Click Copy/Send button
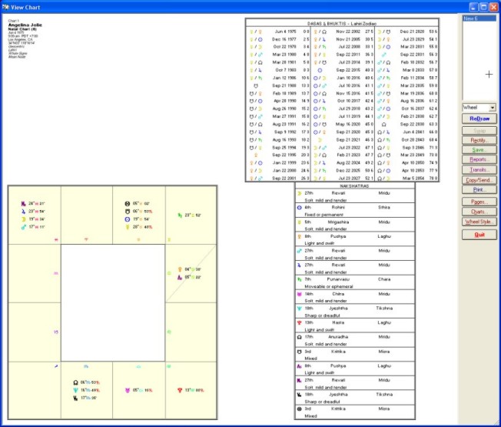 point(479,178)
